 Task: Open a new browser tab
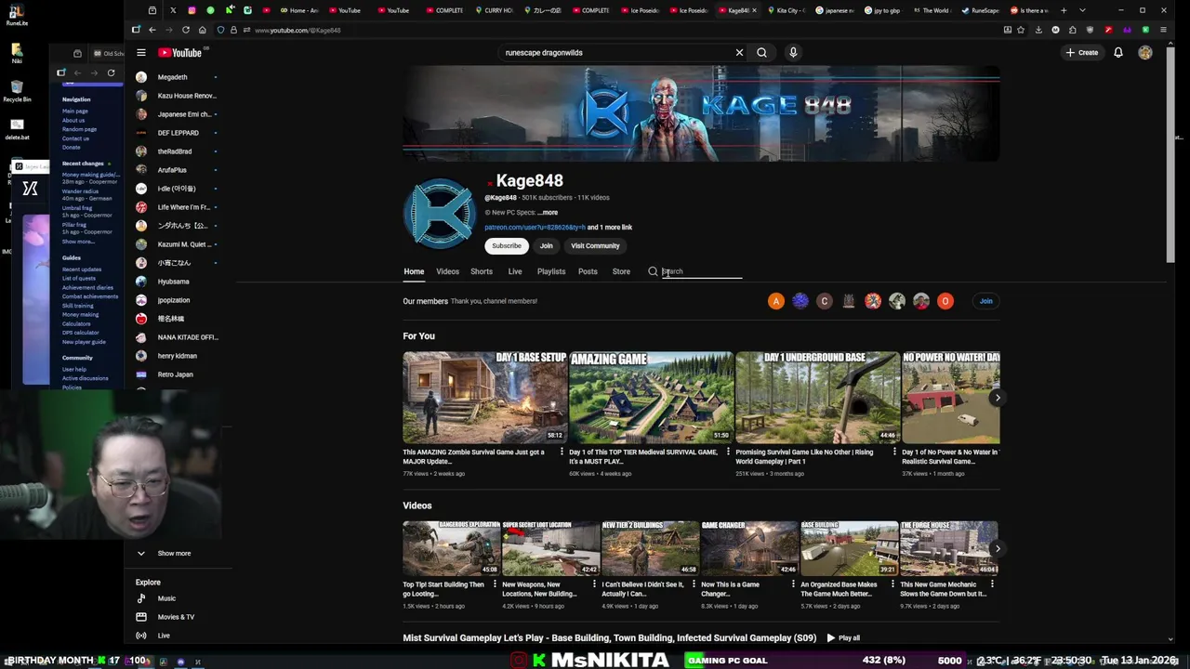click(x=1064, y=10)
